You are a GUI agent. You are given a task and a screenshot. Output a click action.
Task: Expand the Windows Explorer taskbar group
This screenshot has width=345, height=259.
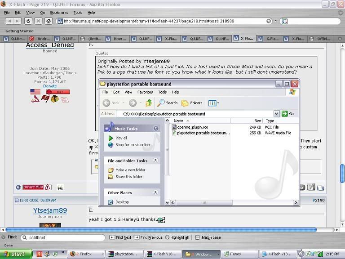pos(218,254)
